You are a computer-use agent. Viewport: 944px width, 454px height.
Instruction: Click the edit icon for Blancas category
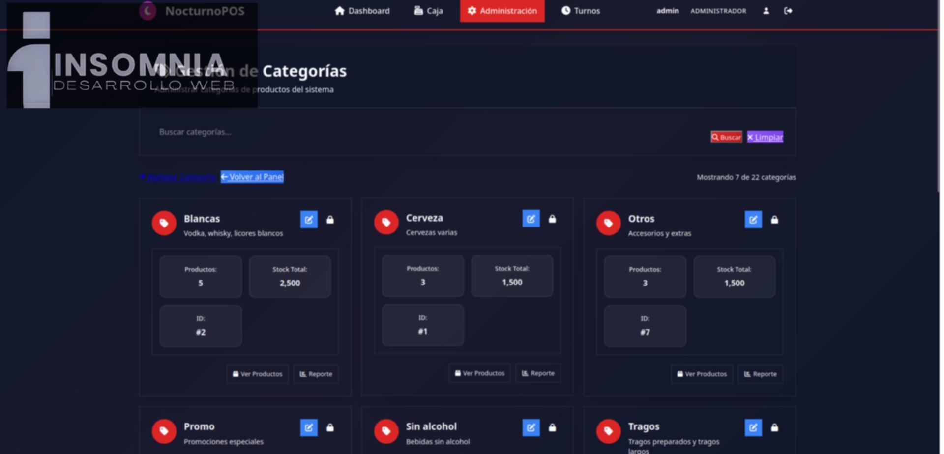pos(309,220)
